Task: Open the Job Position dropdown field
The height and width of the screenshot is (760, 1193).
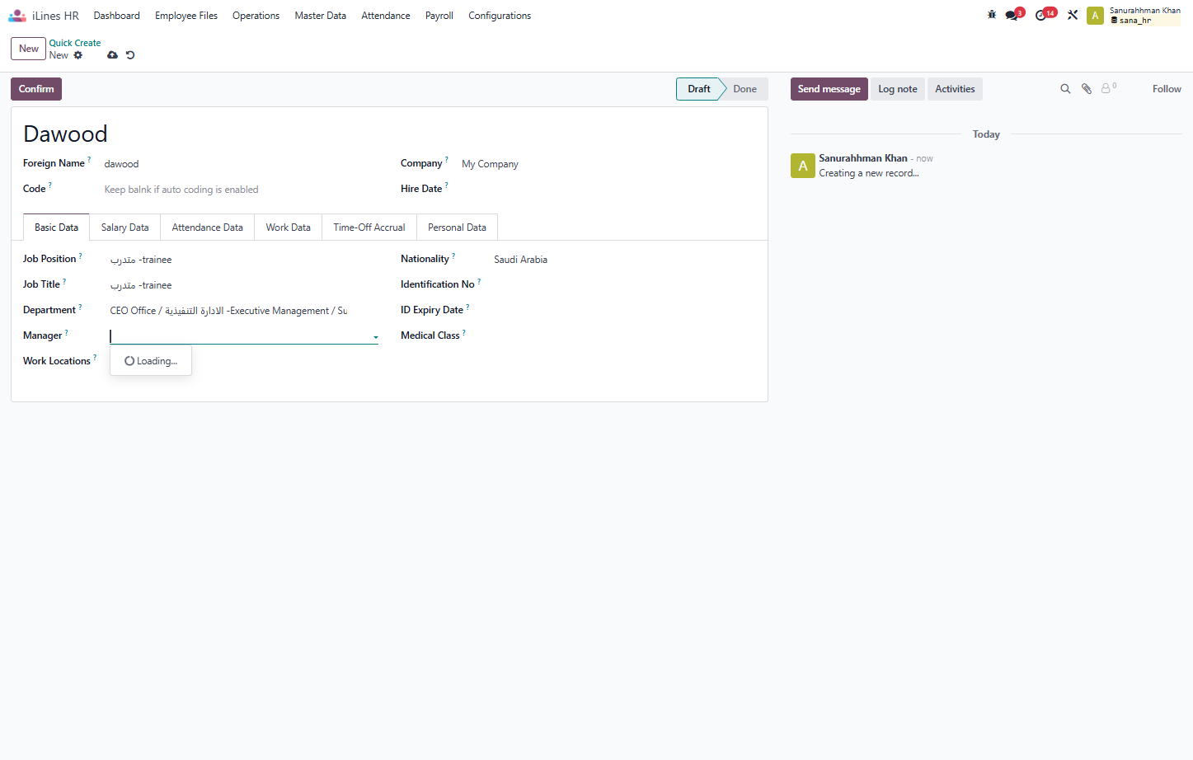Action: coord(244,260)
